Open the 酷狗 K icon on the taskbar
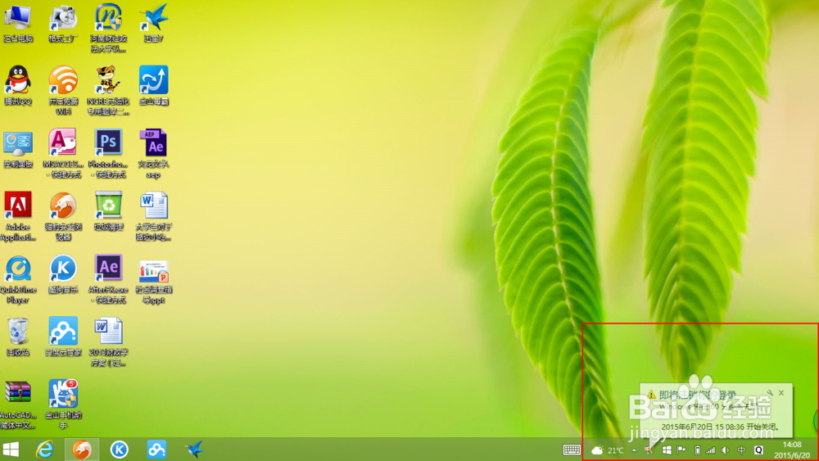Screen dimensions: 819x461 119,449
